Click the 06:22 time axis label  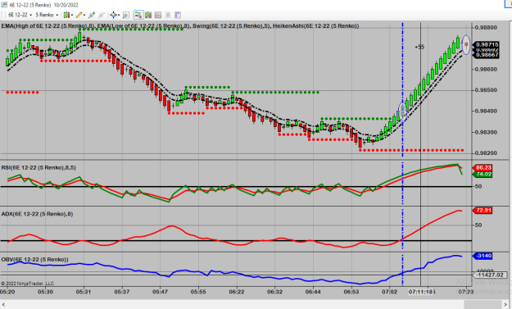(x=237, y=291)
